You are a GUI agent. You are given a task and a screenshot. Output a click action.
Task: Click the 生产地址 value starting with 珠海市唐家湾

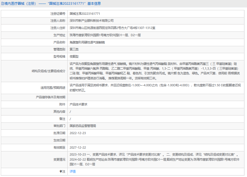105,35
